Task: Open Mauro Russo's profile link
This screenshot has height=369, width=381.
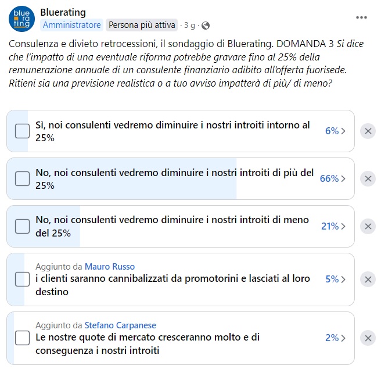Action: click(110, 267)
